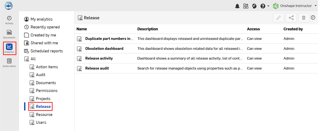Select Created by me filter
This screenshot has height=131, width=318.
pos(40,35)
